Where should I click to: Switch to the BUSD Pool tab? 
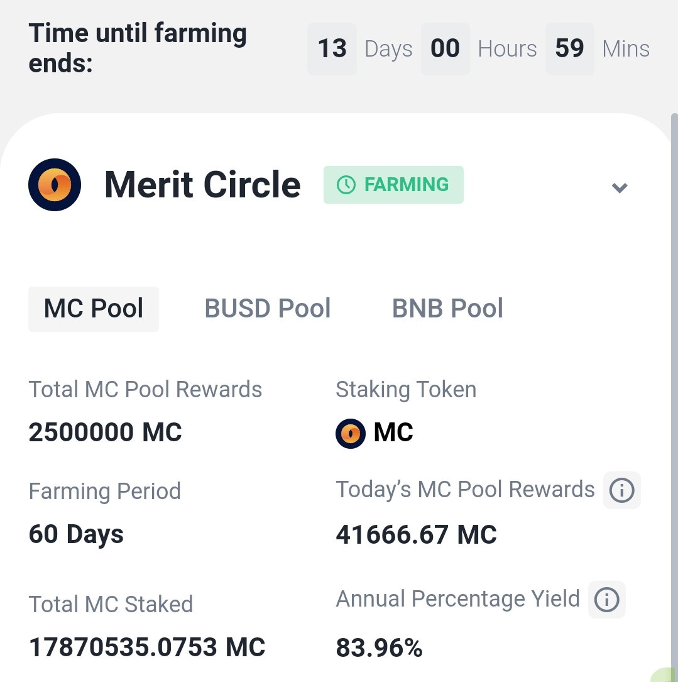tap(268, 309)
